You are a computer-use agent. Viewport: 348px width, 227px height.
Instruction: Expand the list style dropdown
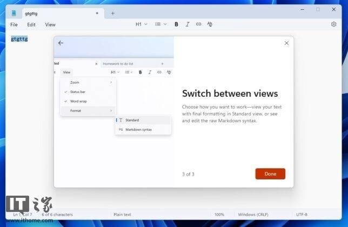point(161,24)
